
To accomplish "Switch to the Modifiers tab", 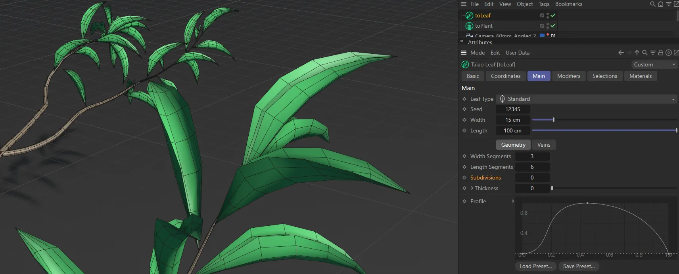I will tap(568, 76).
